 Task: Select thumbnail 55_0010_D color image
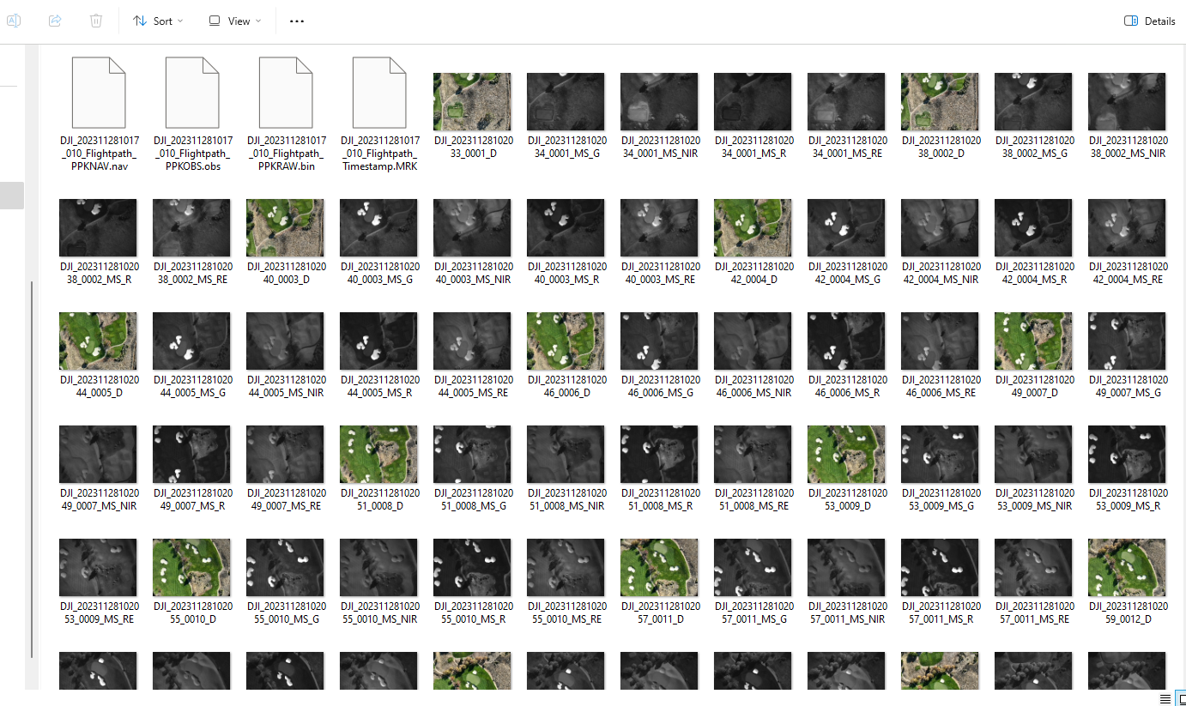(x=191, y=568)
